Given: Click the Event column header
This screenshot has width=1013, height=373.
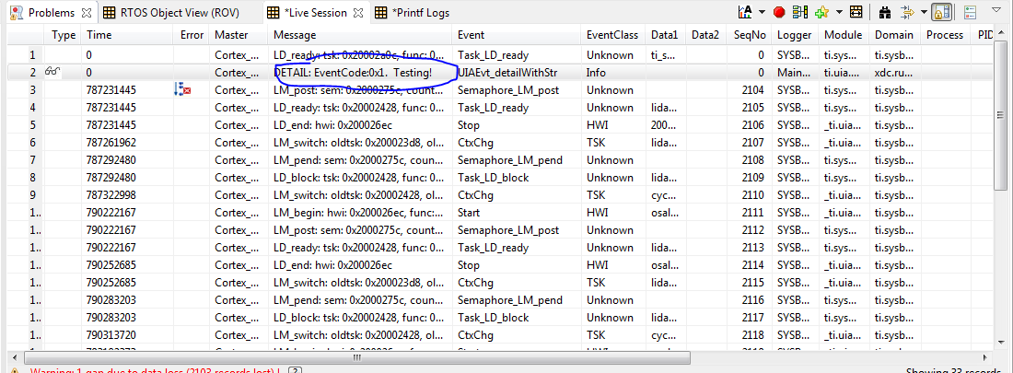Looking at the screenshot, I should point(517,35).
